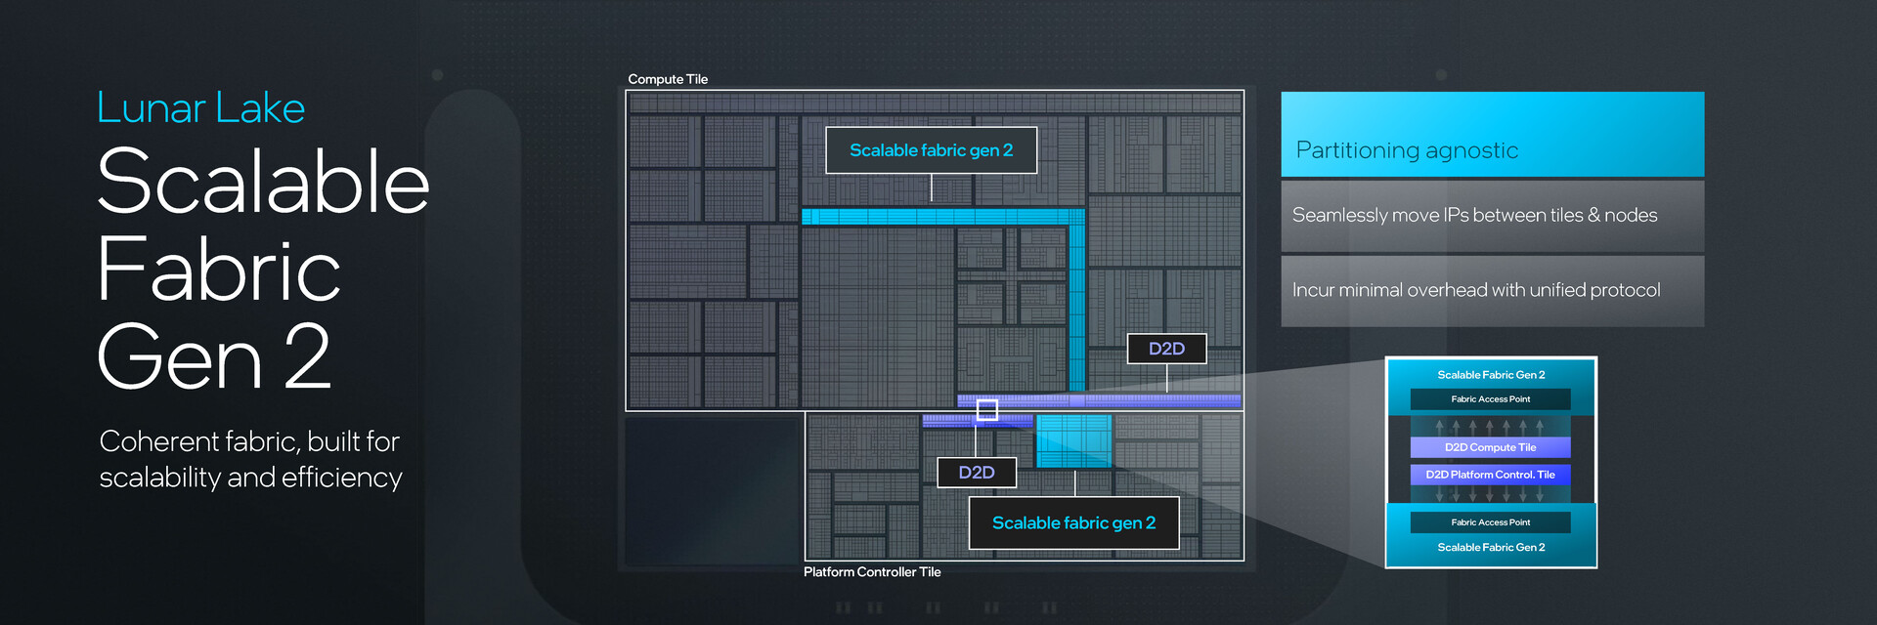Click the Platform Controller Tile label
This screenshot has width=1877, height=625.
tap(872, 572)
